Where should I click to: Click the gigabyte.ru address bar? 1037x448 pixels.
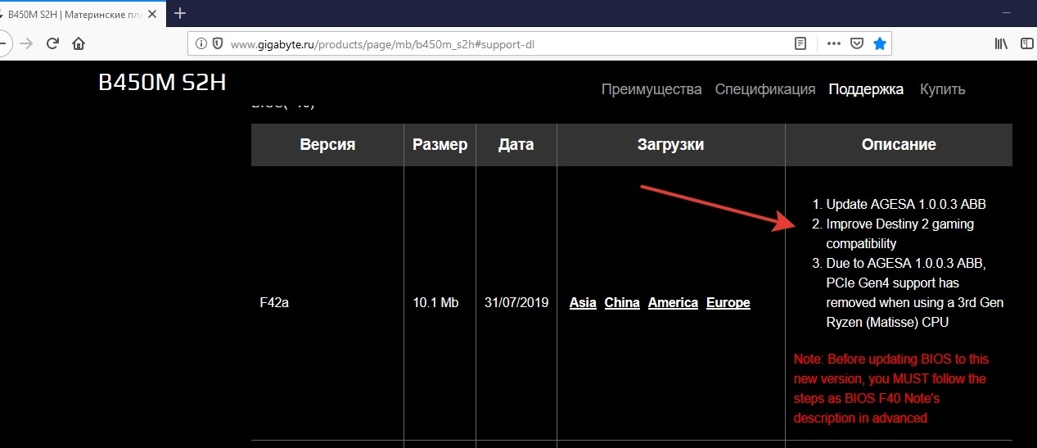491,44
